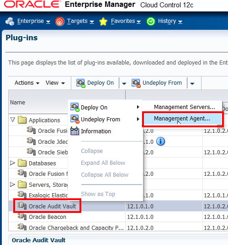228x245 pixels.
Task: Collapse the Applications folder
Action: pyautogui.click(x=13, y=120)
